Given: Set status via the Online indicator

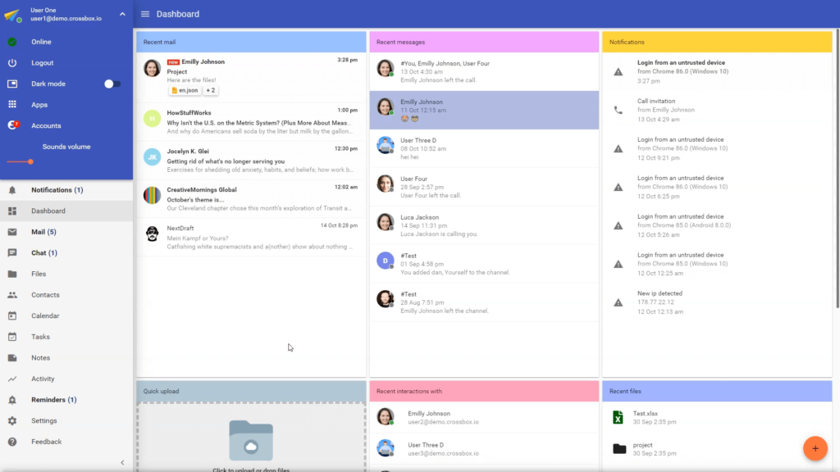Looking at the screenshot, I should point(41,42).
